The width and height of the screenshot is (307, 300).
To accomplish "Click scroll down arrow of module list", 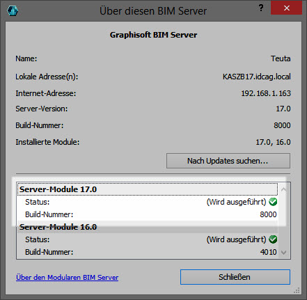I will point(283,253).
